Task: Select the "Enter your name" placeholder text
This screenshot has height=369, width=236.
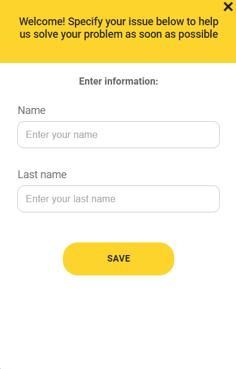Action: [62, 135]
